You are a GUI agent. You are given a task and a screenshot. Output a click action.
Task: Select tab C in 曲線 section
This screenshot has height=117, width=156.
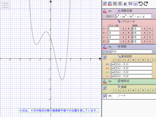click(138, 90)
